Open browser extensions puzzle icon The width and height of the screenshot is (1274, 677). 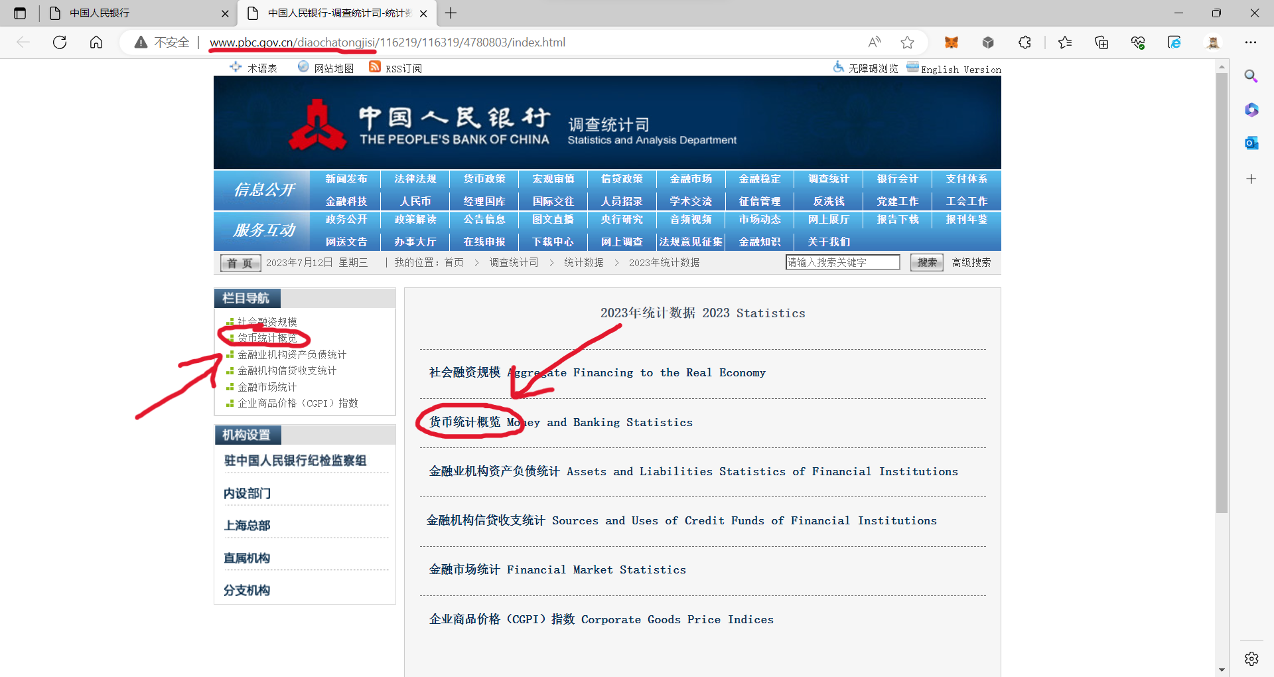coord(1025,42)
